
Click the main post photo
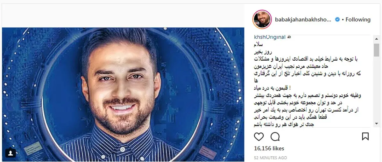pos(123,95)
